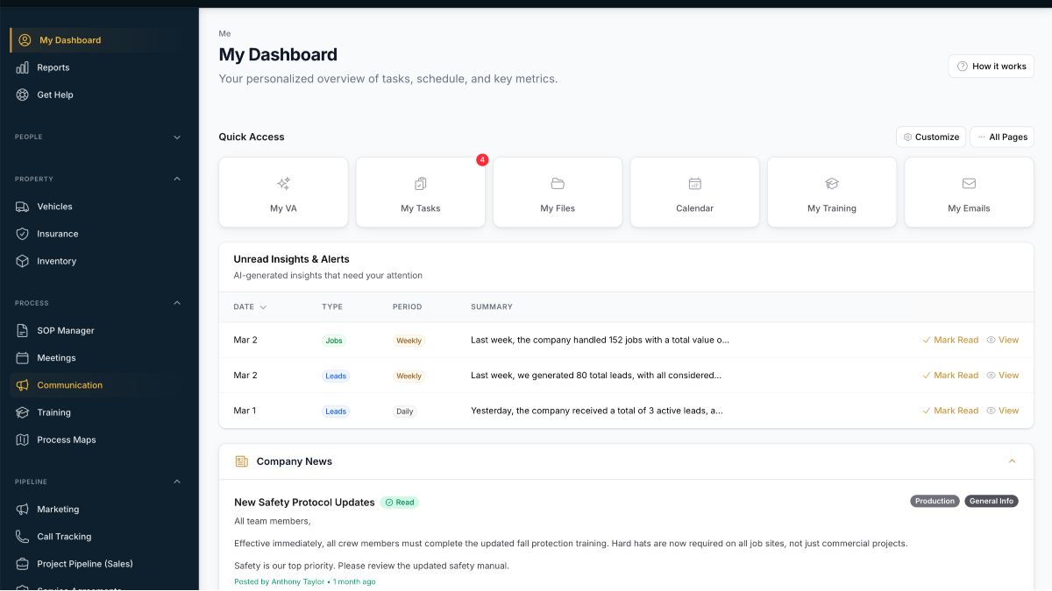This screenshot has height=591, width=1052.
Task: Open the My Emails envelope icon
Action: point(969,184)
